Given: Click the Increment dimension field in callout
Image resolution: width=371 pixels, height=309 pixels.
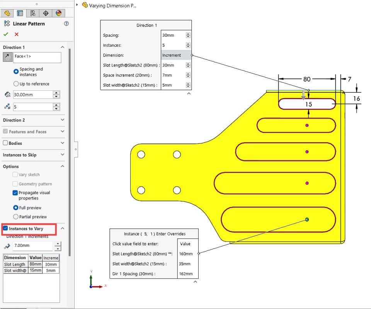Looking at the screenshot, I should [x=176, y=55].
